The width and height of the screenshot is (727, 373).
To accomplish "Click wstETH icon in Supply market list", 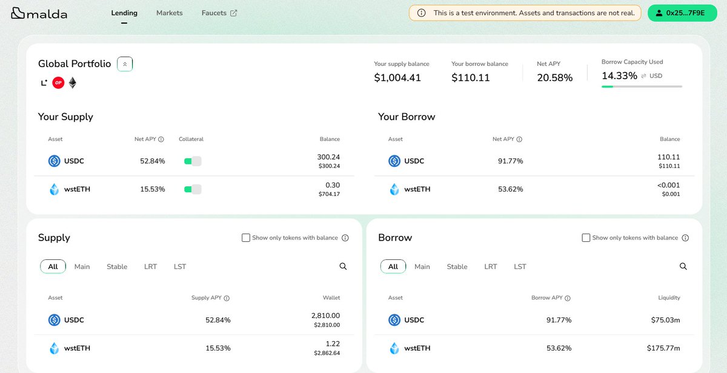I will [x=55, y=348].
